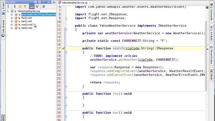
Task: Click IWeatherService in the class declaration
Action: pos(172,26)
